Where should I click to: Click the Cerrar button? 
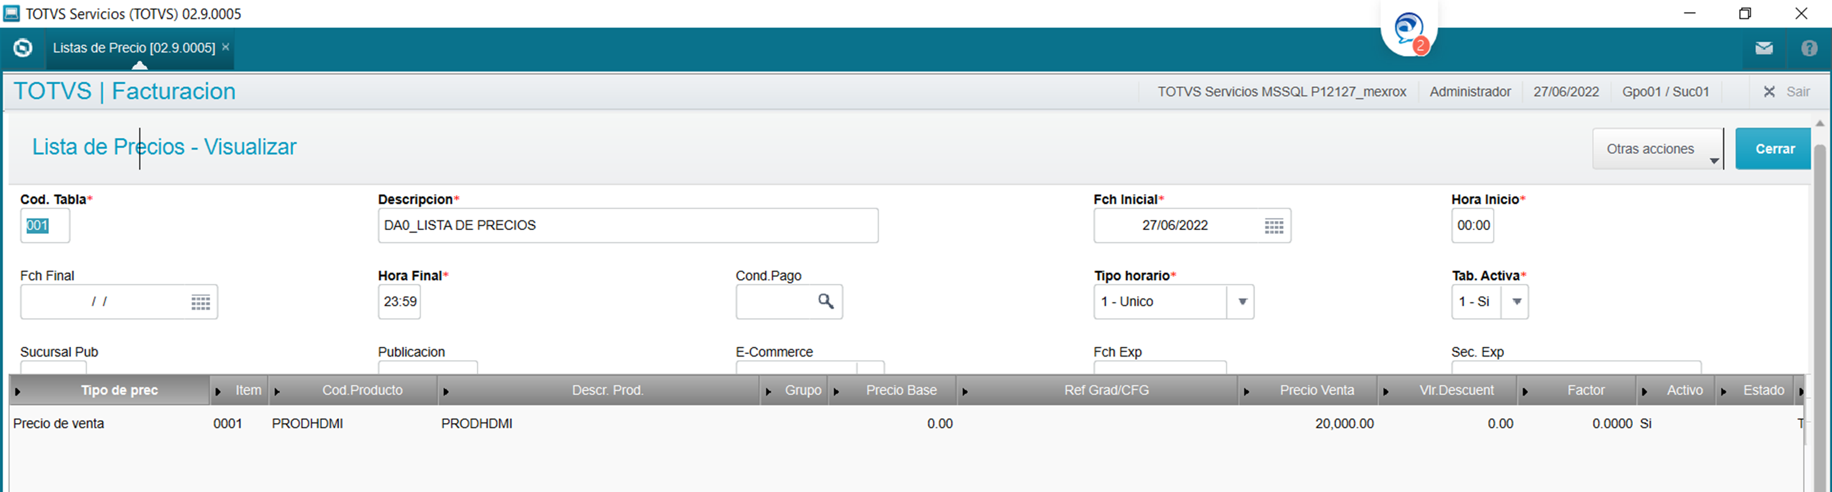point(1774,148)
